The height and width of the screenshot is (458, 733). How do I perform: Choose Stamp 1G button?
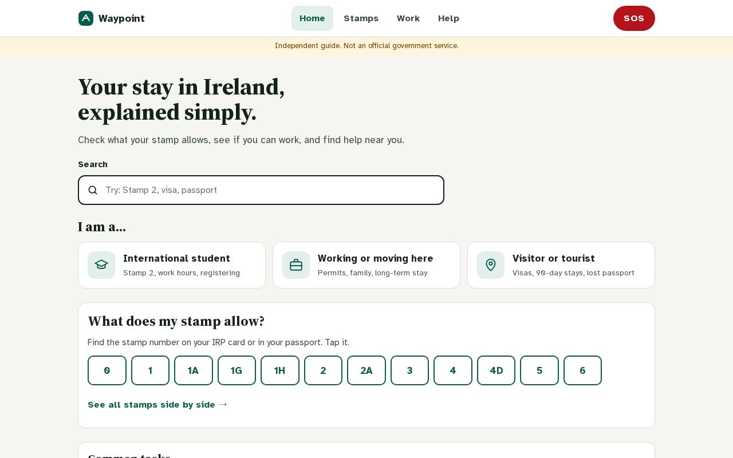coord(237,370)
